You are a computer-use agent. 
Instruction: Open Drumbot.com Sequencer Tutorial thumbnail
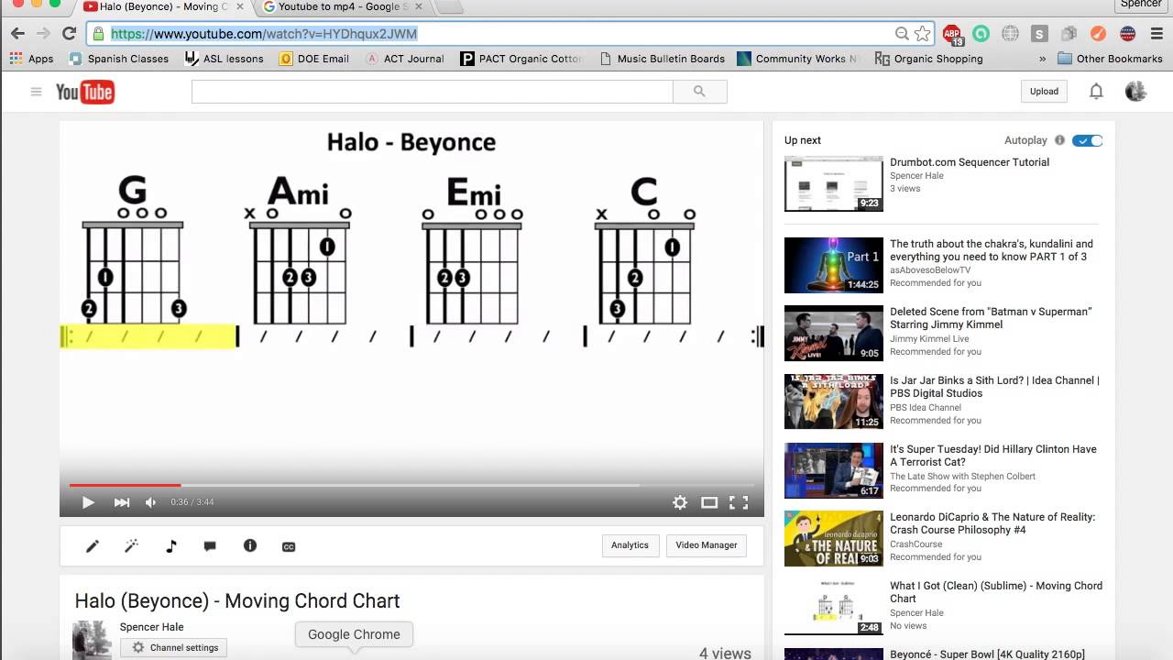click(834, 183)
